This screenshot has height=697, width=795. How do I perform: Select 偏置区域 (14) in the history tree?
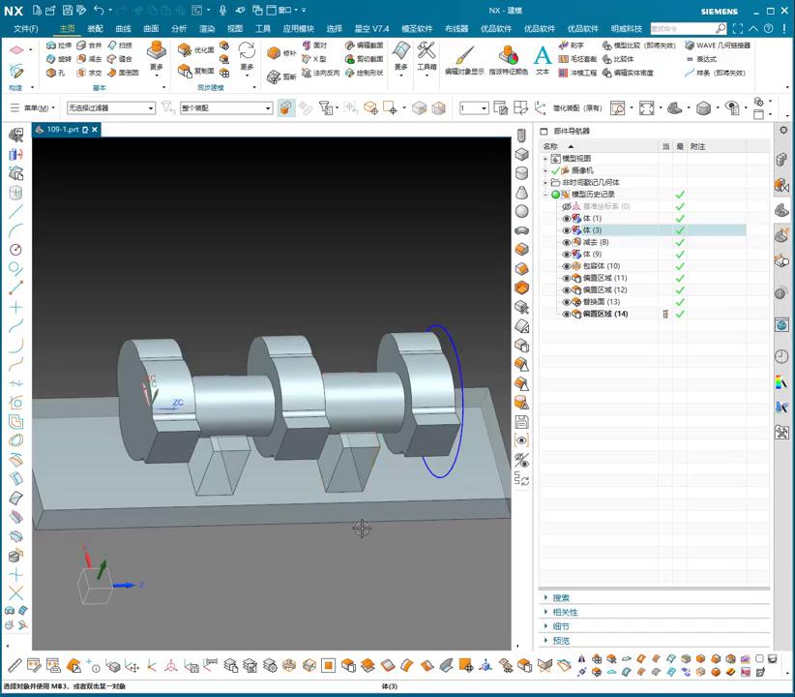tap(604, 314)
